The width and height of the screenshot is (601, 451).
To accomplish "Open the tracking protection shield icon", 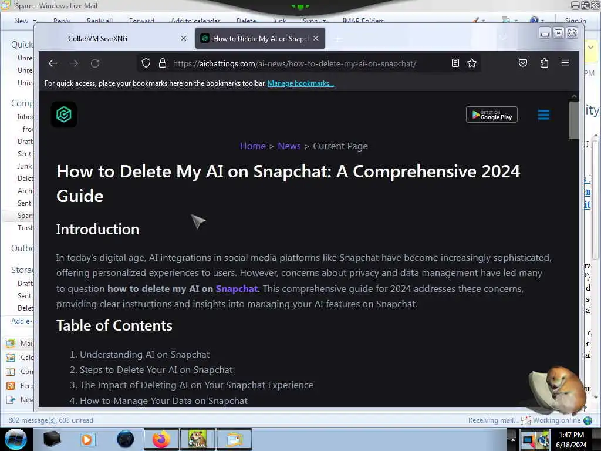I will tap(146, 63).
